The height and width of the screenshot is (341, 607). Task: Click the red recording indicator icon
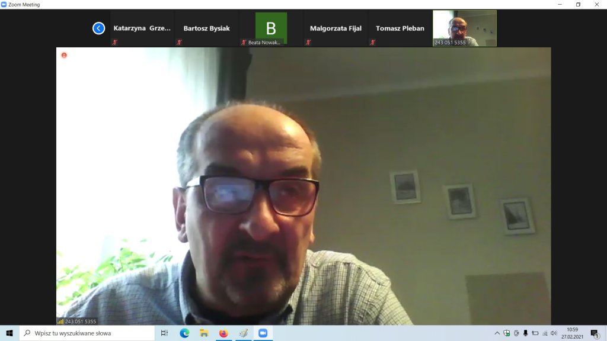click(x=64, y=55)
